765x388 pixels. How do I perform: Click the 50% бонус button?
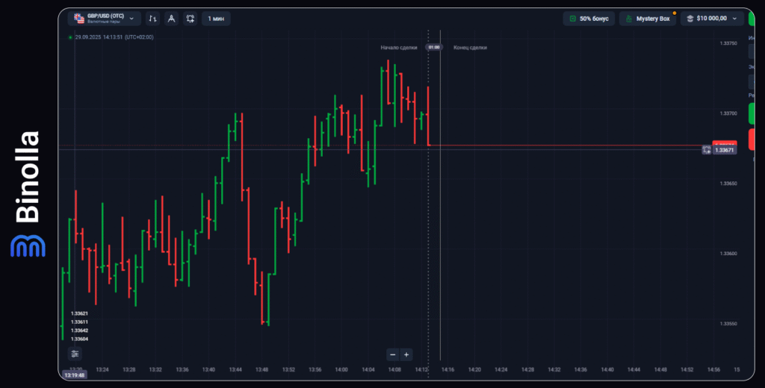click(589, 19)
